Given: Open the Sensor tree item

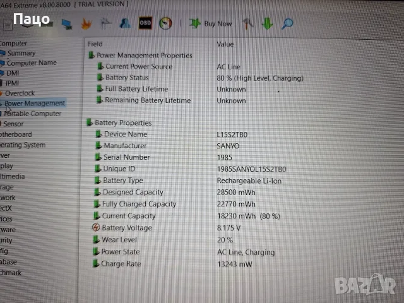Looking at the screenshot, I should click(13, 124).
